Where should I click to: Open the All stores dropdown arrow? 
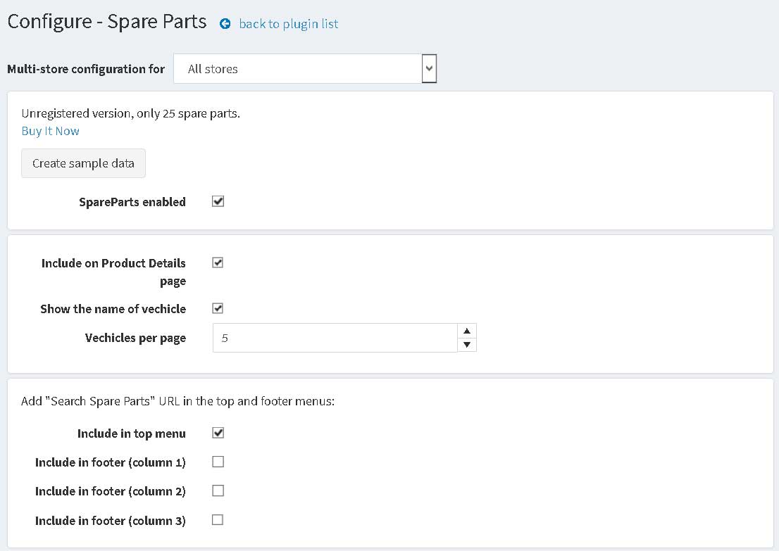tap(429, 68)
